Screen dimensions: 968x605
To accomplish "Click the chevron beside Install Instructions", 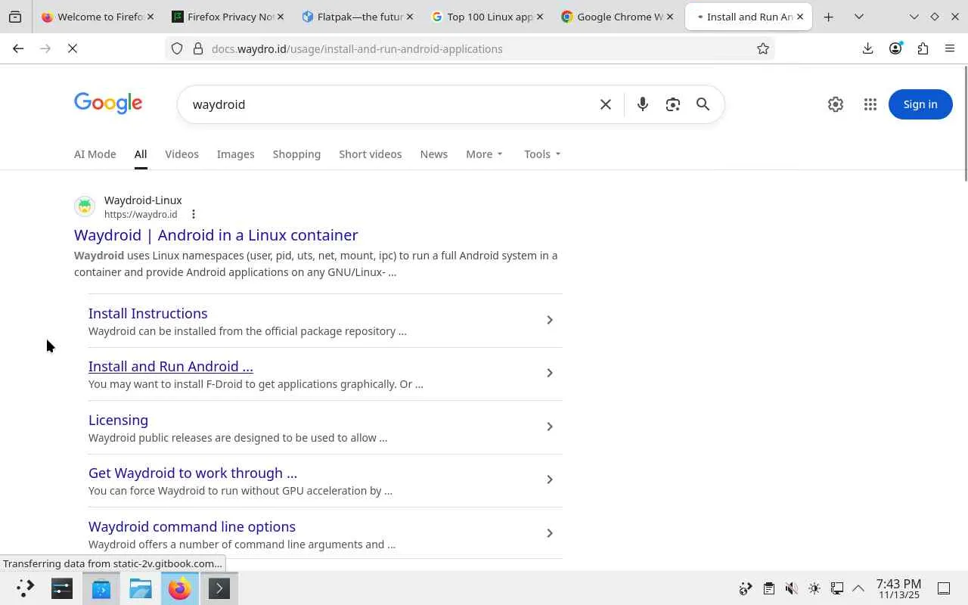I will tap(550, 320).
